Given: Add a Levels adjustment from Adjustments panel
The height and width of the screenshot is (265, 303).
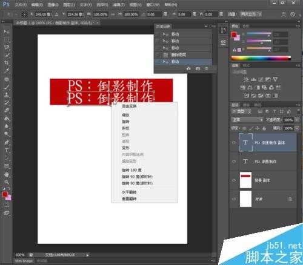Looking at the screenshot, I should (253, 79).
